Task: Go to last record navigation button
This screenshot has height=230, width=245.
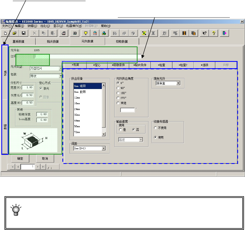Action: point(43,167)
